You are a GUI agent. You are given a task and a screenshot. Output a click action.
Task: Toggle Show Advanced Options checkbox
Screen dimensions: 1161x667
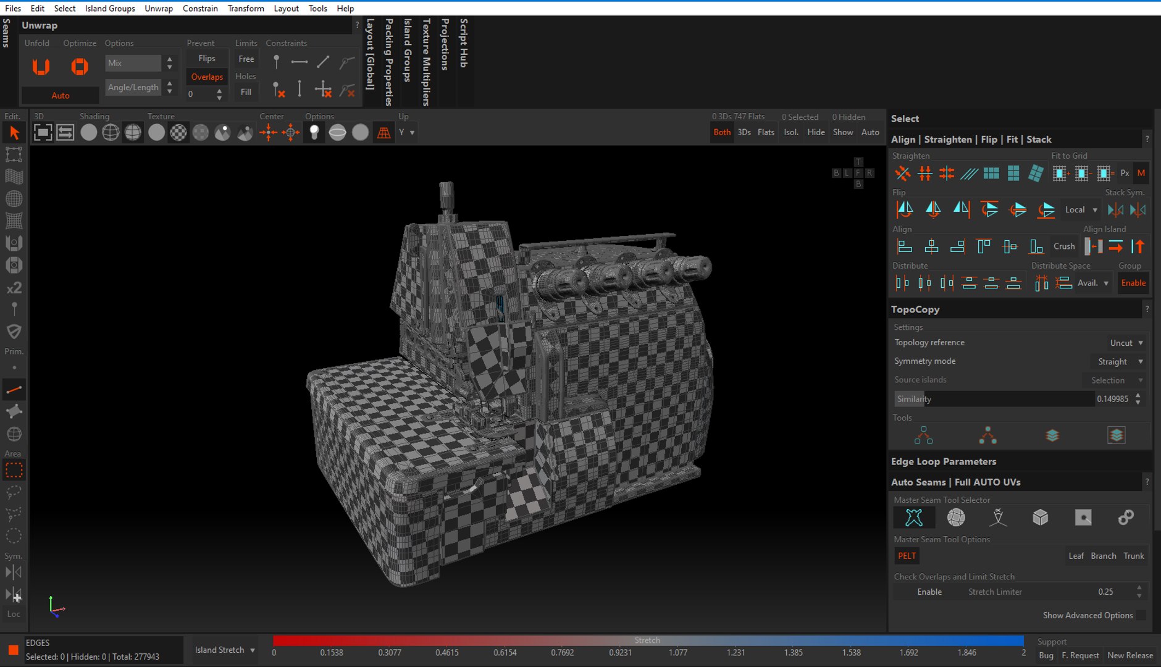[x=1141, y=615]
